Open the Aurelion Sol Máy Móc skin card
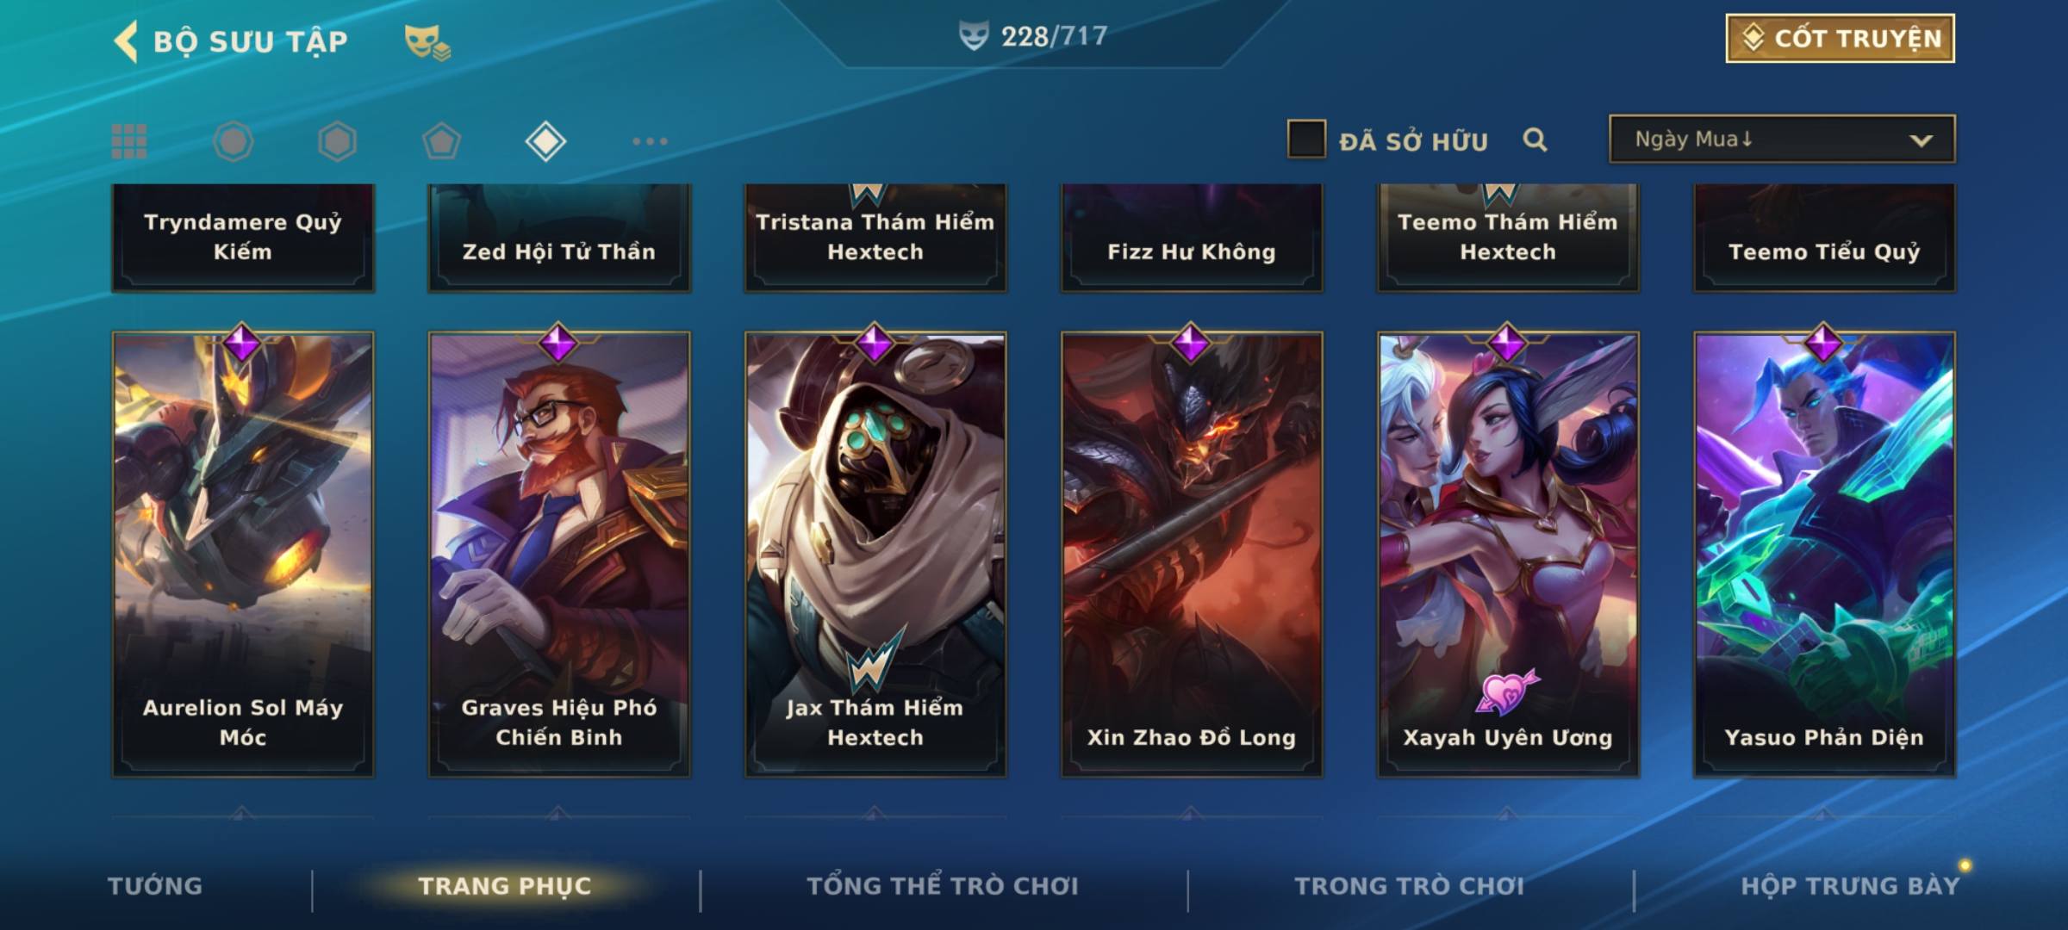2068x930 pixels. 243,554
